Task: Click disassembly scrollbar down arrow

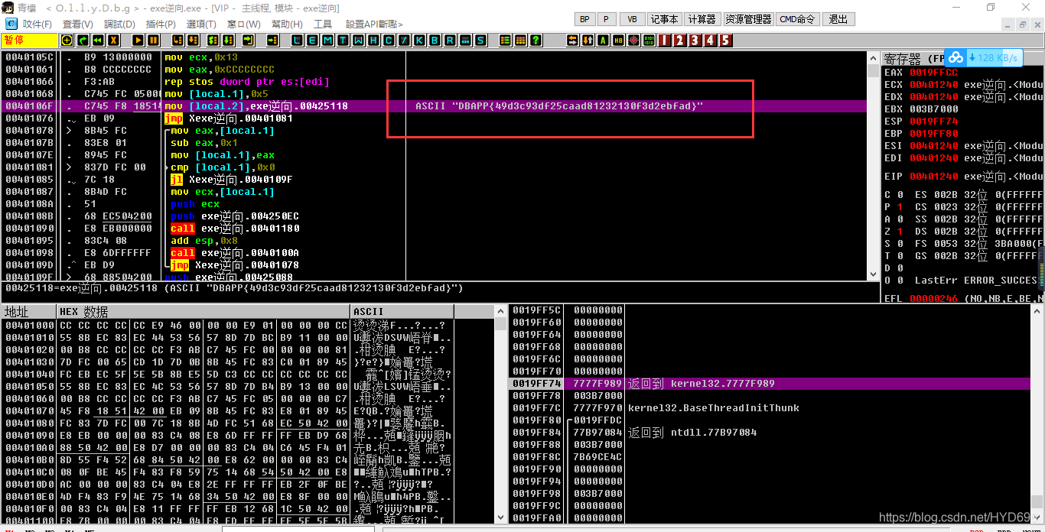Action: tap(873, 274)
